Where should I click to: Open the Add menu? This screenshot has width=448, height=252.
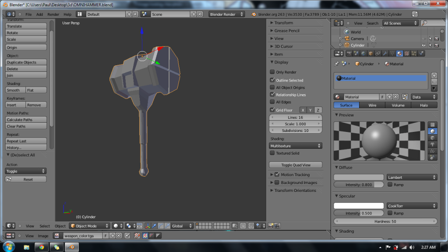(39, 14)
